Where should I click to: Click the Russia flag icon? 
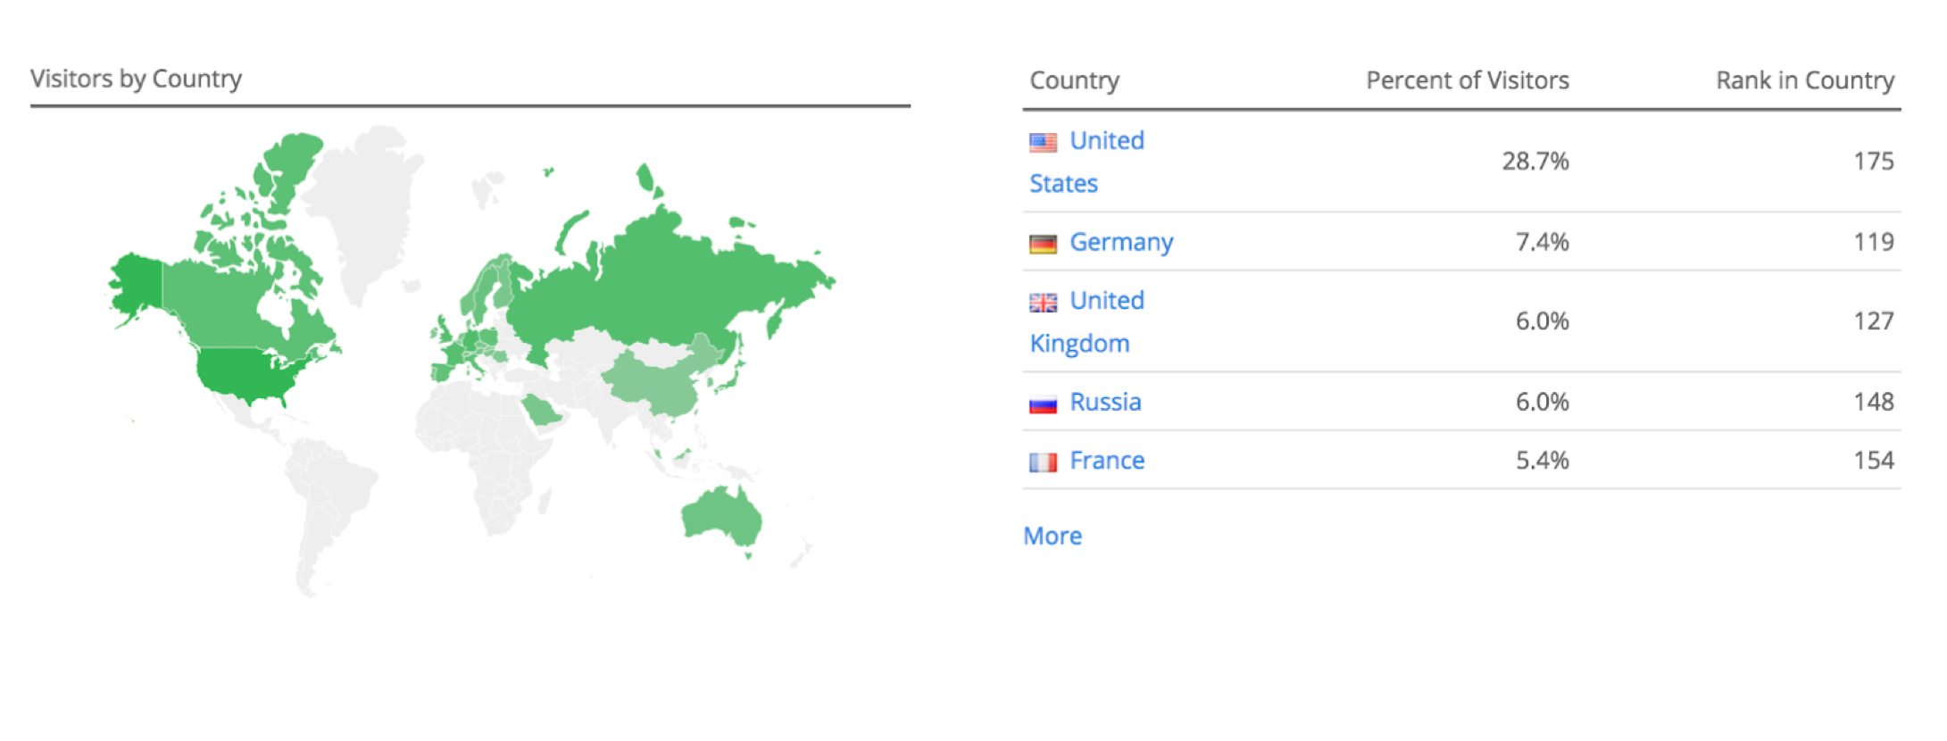click(x=1043, y=404)
